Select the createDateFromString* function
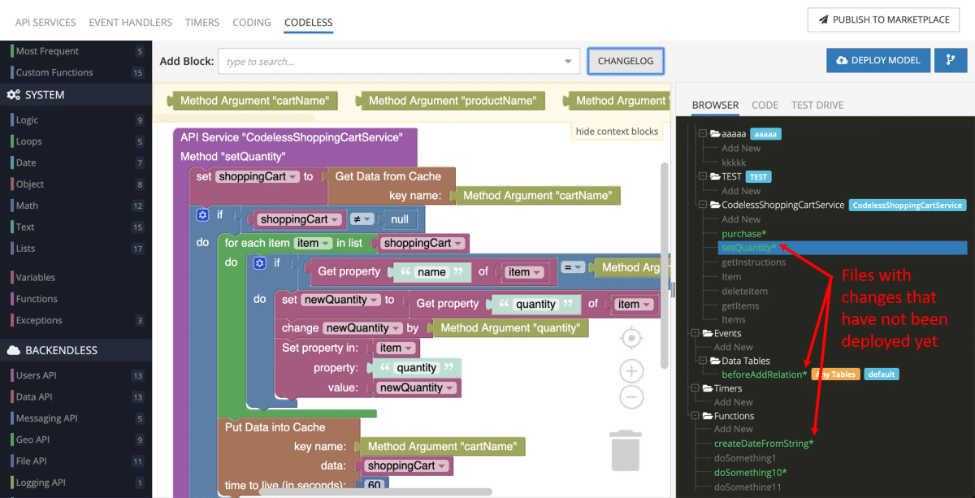 tap(764, 444)
